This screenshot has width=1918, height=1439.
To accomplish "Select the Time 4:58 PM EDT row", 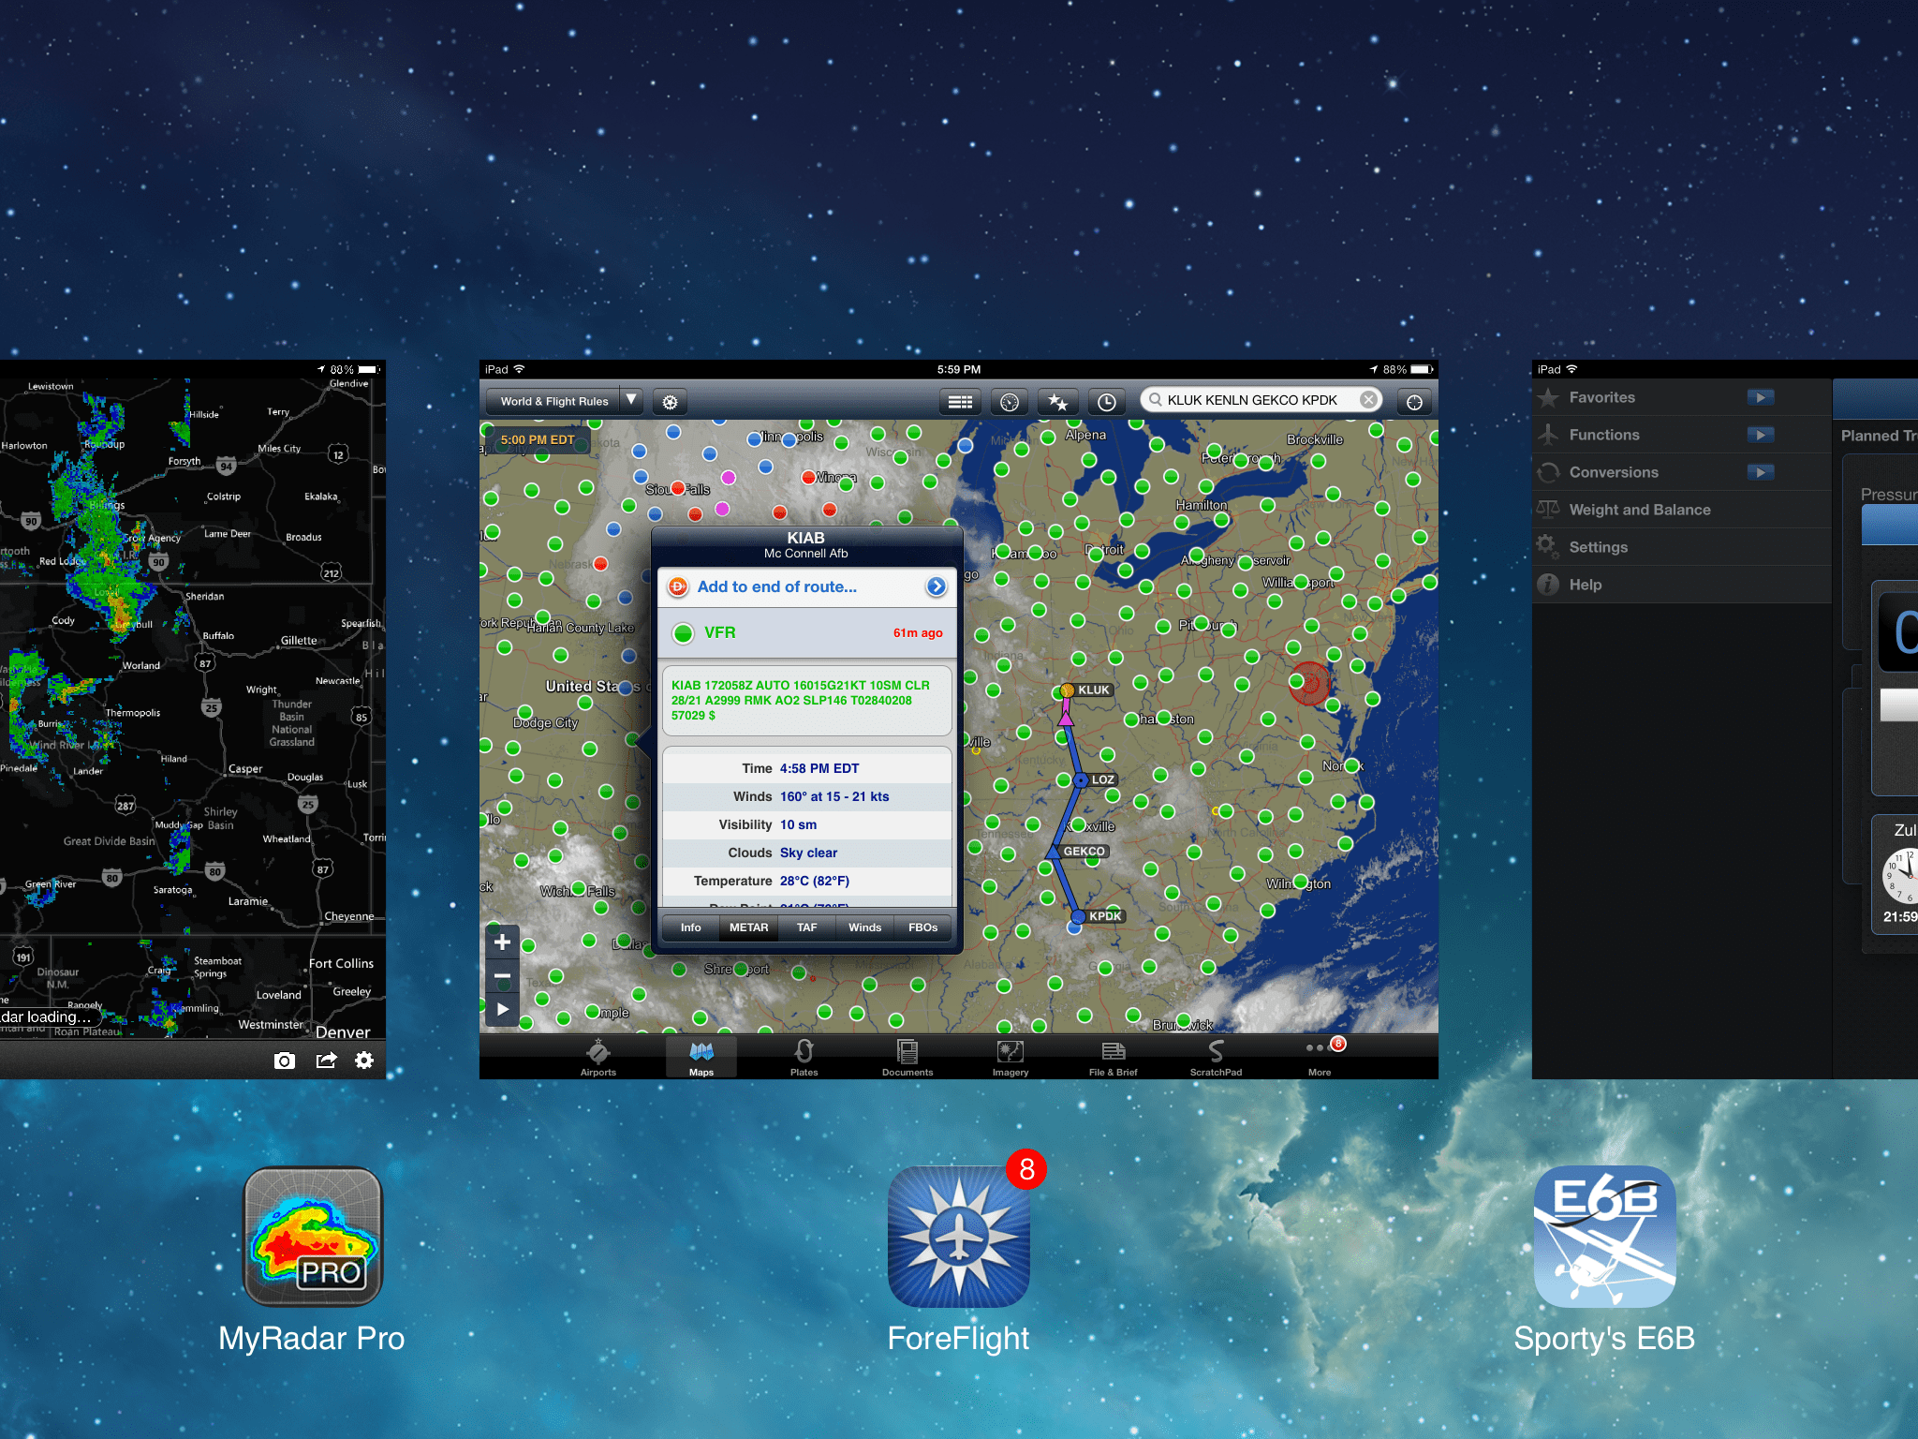I will point(806,768).
